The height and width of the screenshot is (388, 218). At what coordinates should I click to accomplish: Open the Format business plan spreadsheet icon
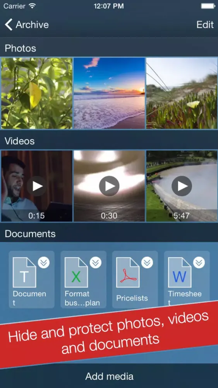(76, 272)
